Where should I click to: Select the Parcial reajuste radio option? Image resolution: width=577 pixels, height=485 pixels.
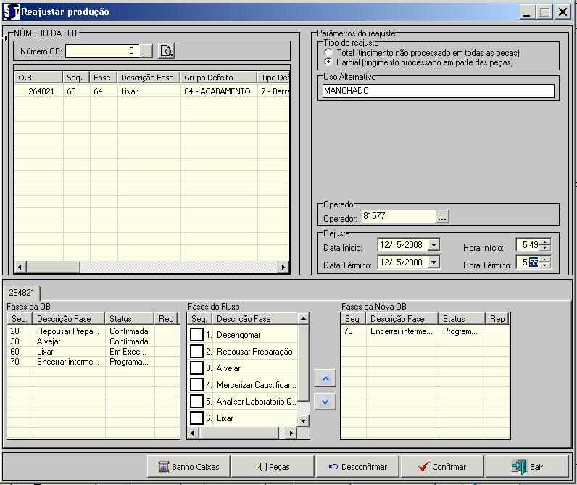(x=329, y=62)
